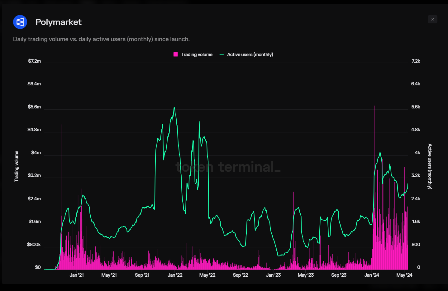Click the pink Trading volume legend square
The image size is (448, 291).
[175, 55]
